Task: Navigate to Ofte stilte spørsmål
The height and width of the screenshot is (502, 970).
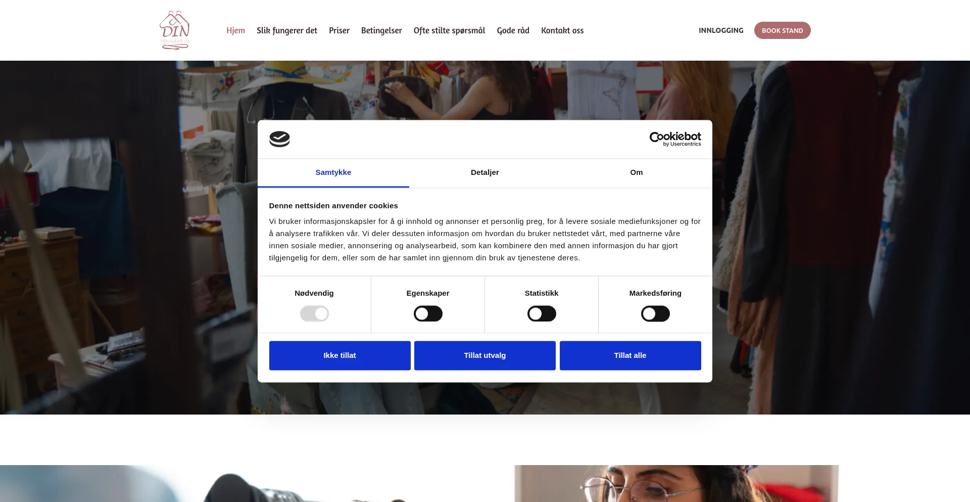Action: [449, 30]
